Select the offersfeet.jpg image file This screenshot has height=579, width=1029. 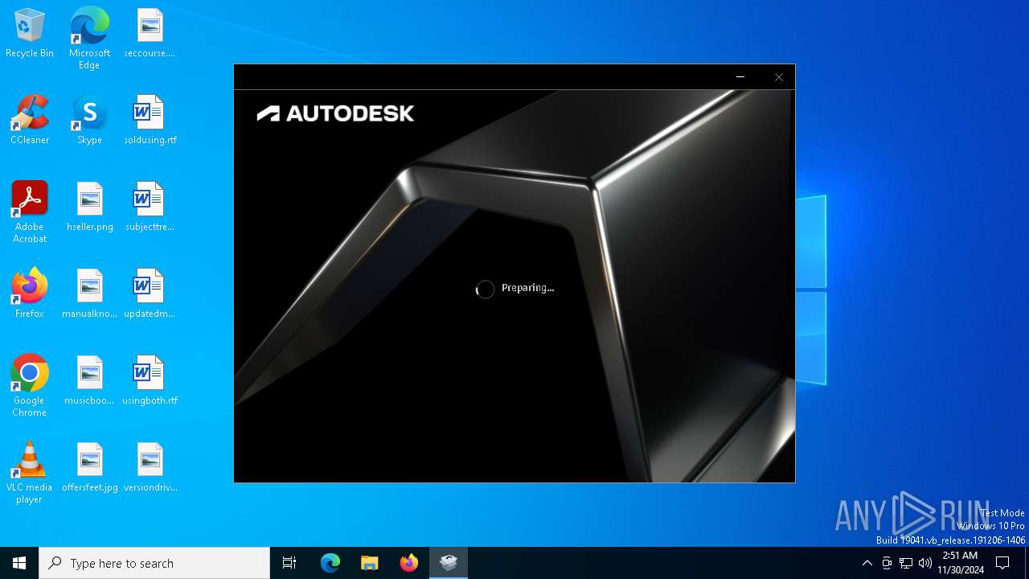click(89, 467)
